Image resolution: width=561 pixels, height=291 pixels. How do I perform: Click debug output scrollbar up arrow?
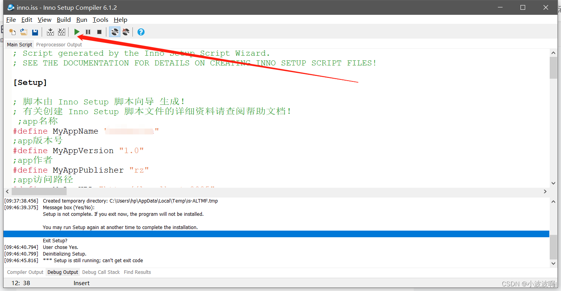tap(553, 201)
